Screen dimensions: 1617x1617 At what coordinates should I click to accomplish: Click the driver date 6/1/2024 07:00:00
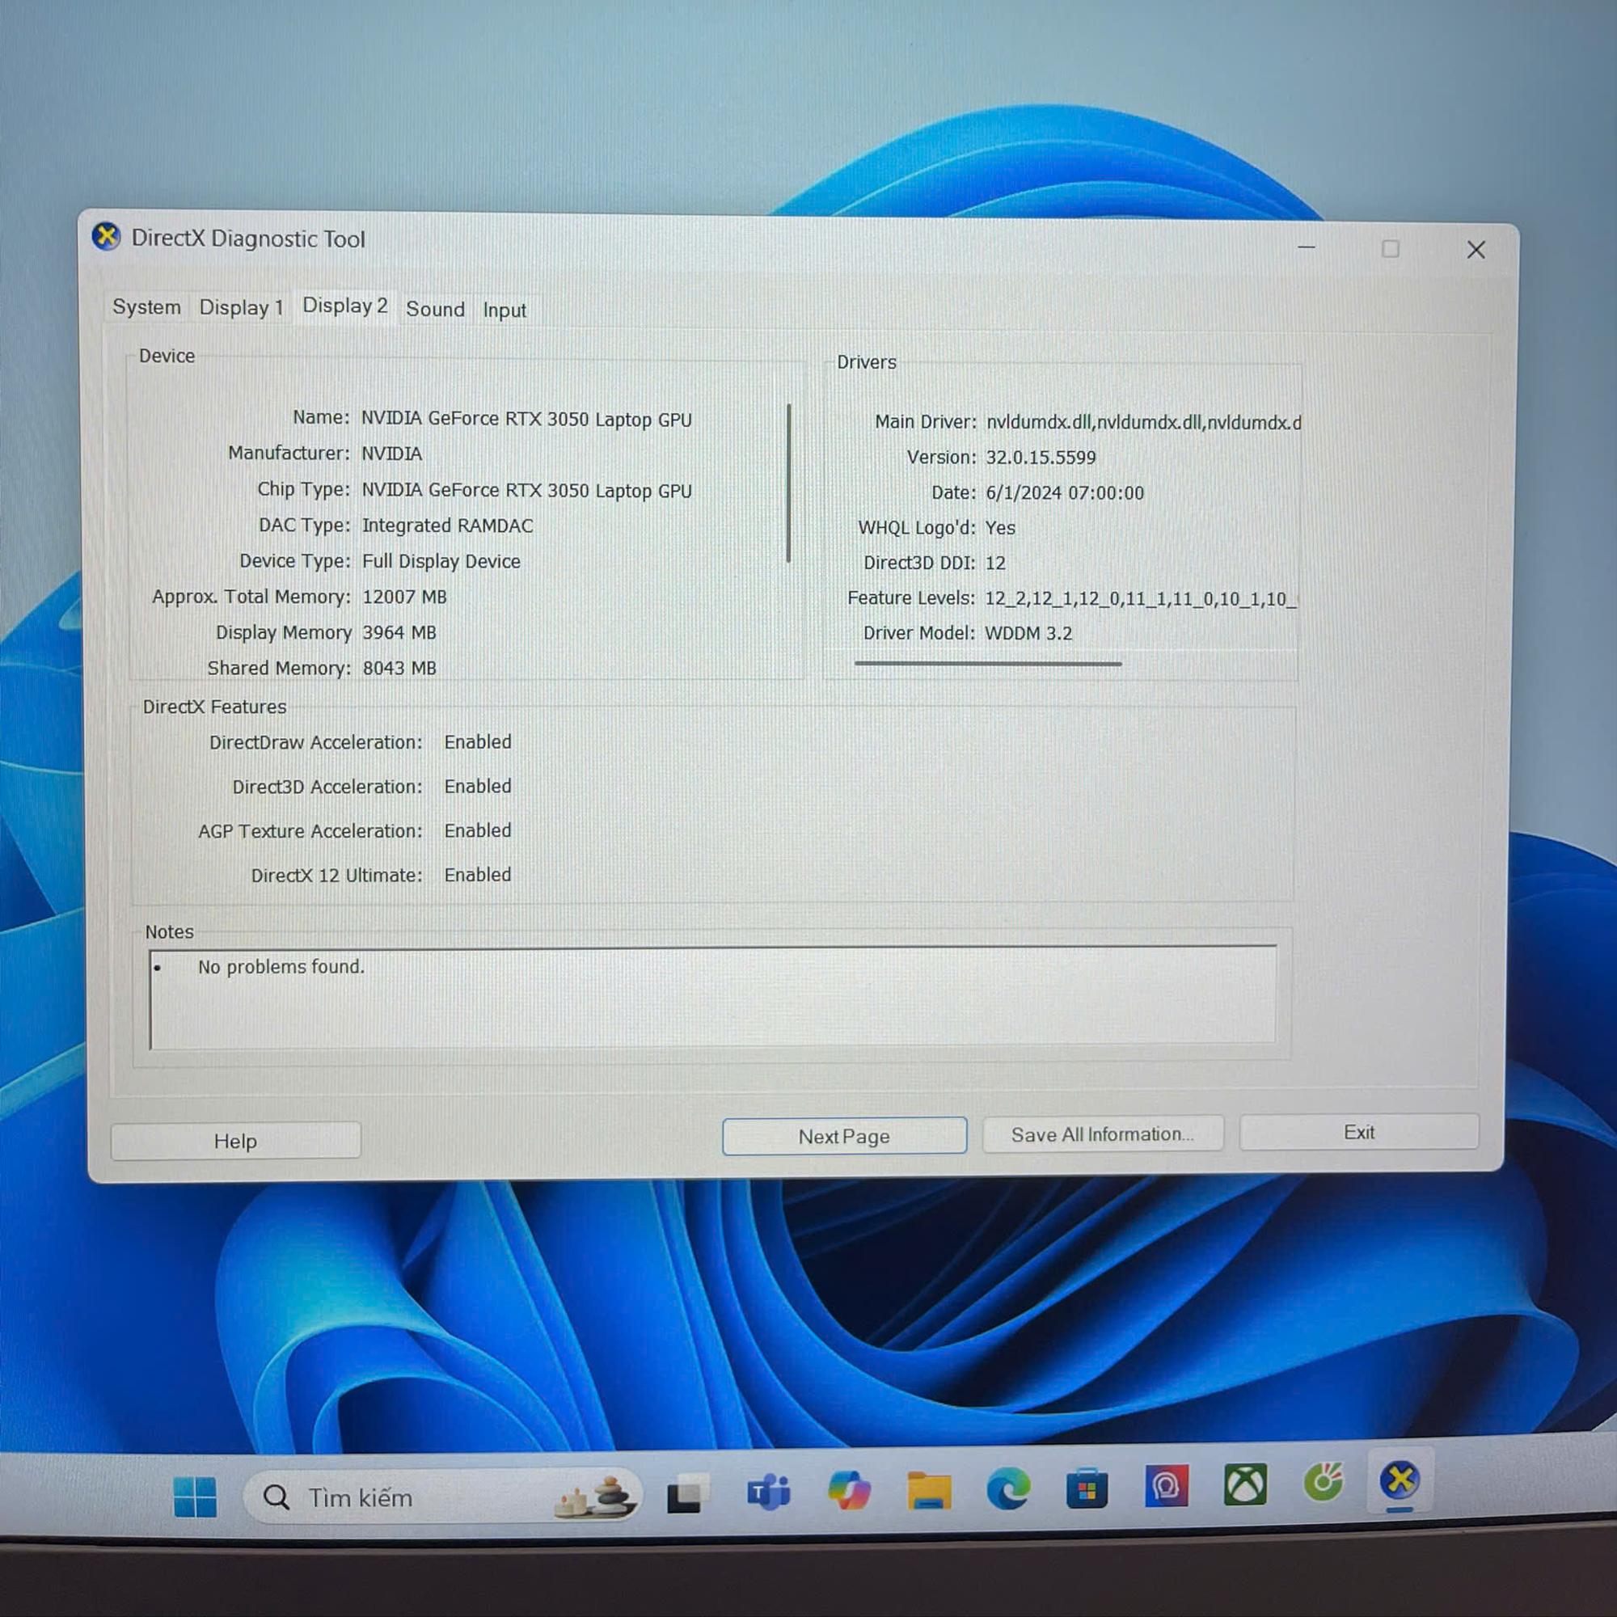[1064, 492]
